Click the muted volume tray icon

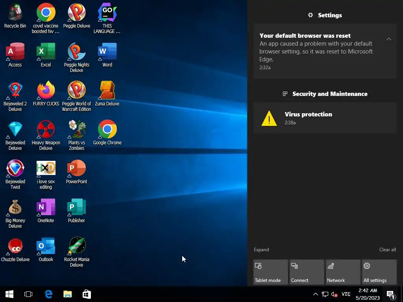pos(334,294)
